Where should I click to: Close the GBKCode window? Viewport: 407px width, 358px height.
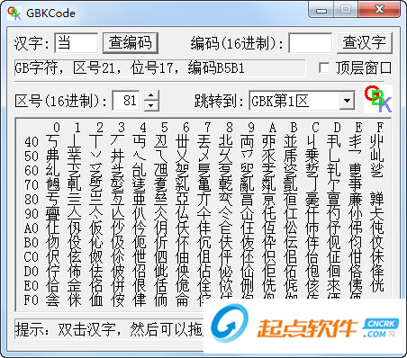379,10
